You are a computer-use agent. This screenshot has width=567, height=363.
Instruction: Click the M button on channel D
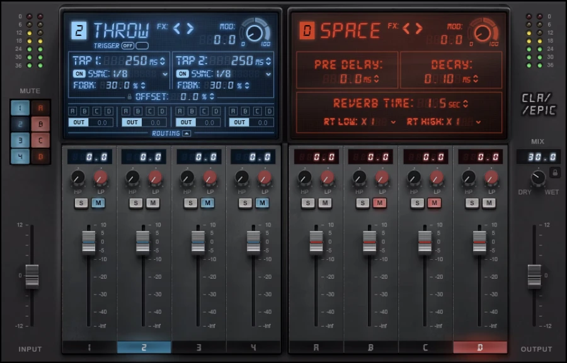(489, 203)
